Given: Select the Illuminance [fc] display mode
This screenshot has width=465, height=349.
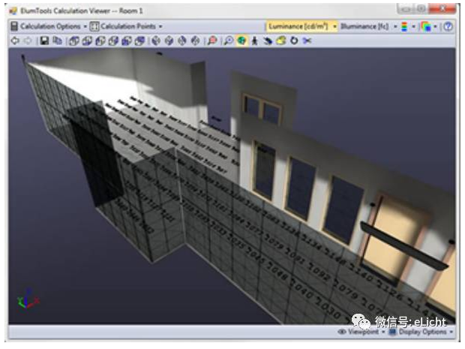Looking at the screenshot, I should (x=364, y=26).
